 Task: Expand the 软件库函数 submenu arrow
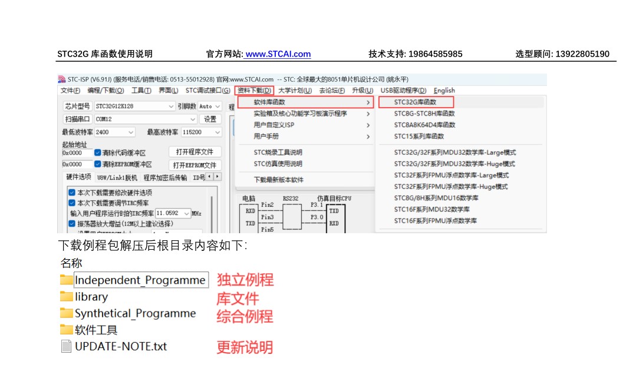[368, 102]
